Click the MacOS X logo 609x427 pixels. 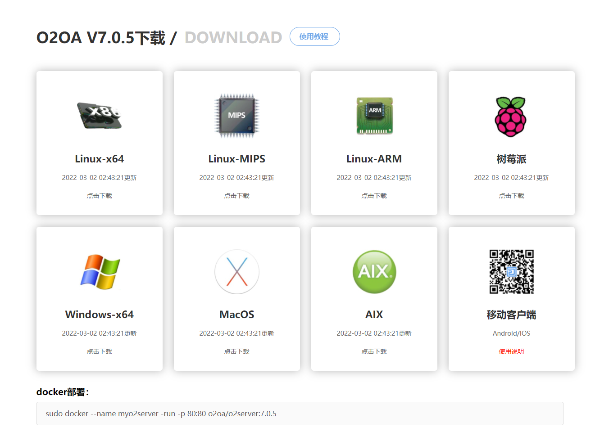coord(237,271)
